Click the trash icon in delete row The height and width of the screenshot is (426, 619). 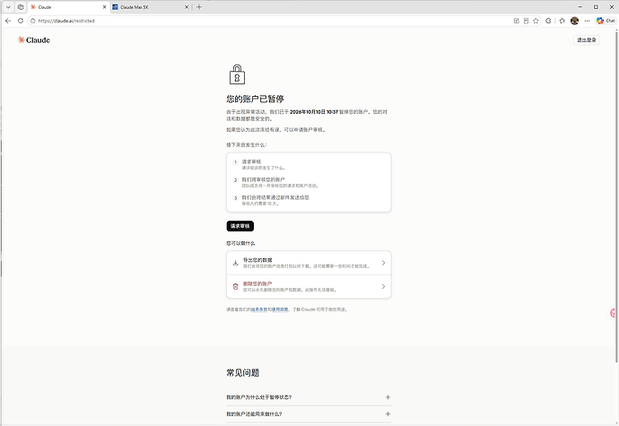pos(236,287)
